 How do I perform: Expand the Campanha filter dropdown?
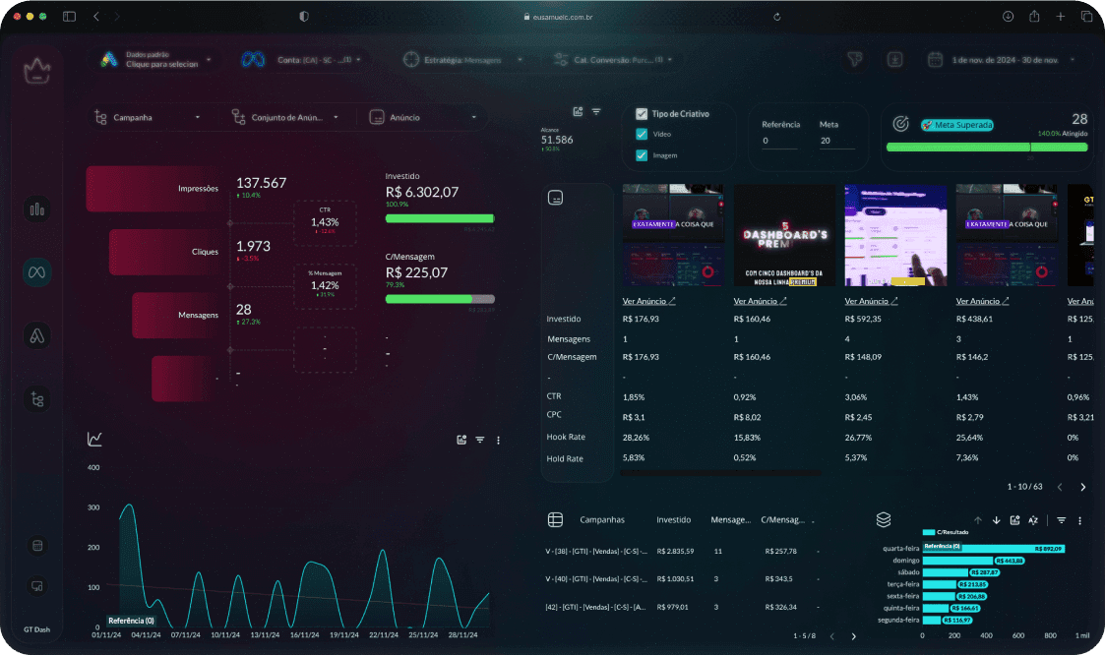point(148,118)
